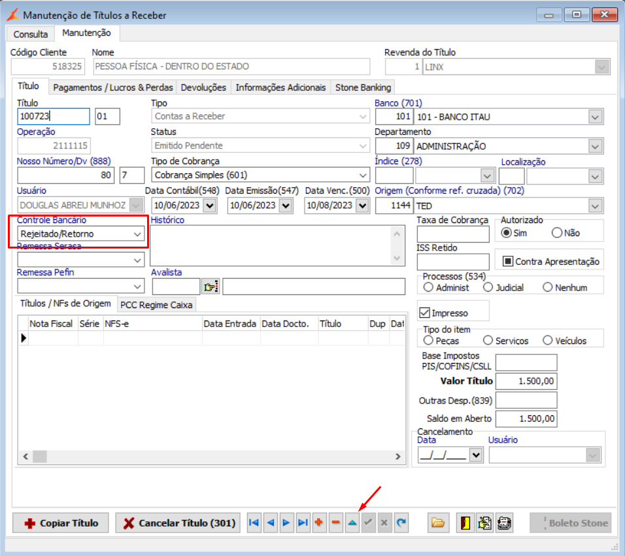Choose the Judicial process option

tap(488, 287)
